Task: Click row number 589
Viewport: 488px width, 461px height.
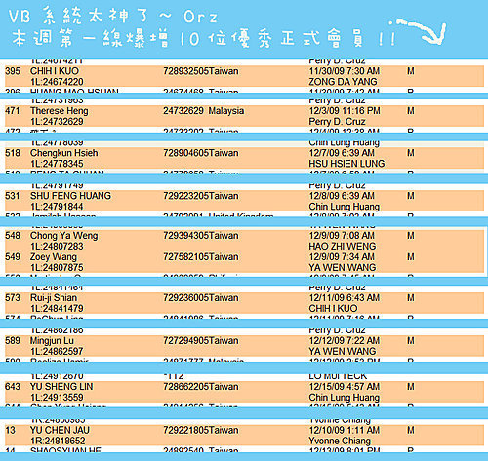Action: coord(13,341)
